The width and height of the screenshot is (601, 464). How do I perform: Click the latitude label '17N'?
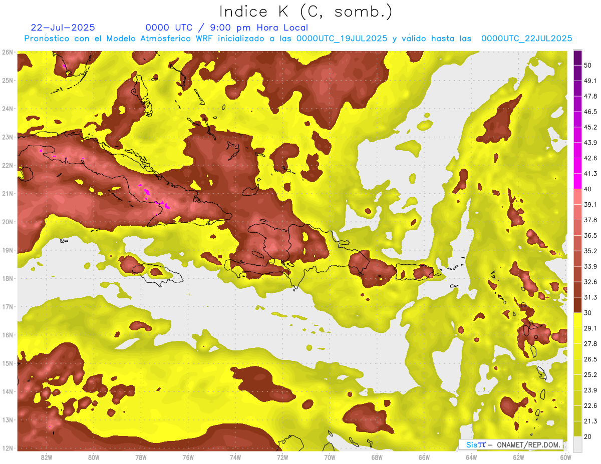8,307
